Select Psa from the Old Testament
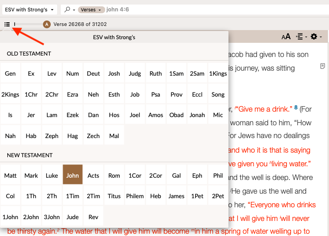The image size is (329, 236). [x=156, y=95]
